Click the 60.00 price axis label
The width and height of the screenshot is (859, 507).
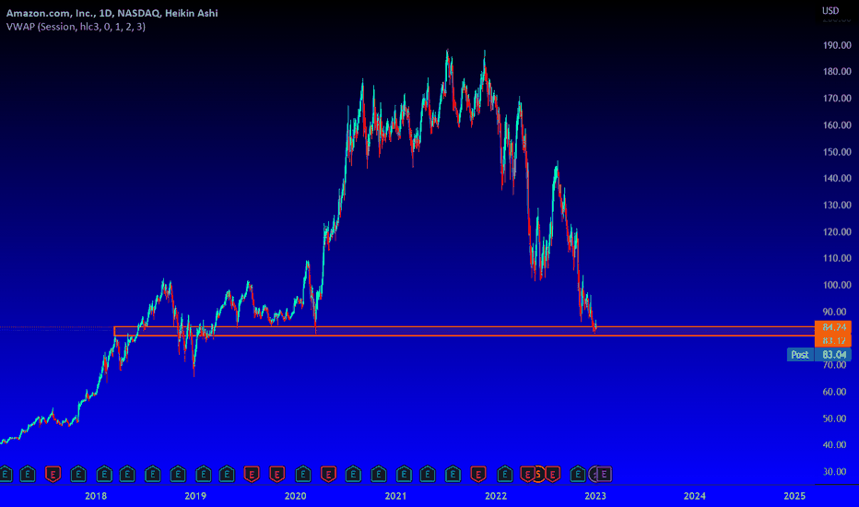click(834, 392)
